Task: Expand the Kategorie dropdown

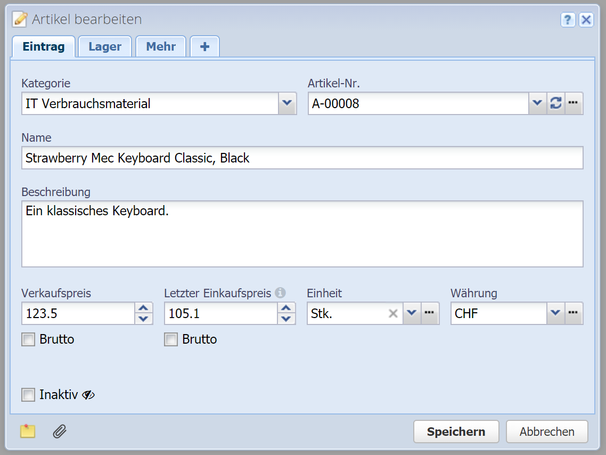Action: (x=287, y=103)
